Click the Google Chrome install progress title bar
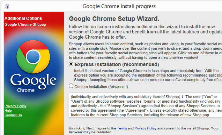The width and height of the screenshot is (222, 135). [x=119, y=6]
